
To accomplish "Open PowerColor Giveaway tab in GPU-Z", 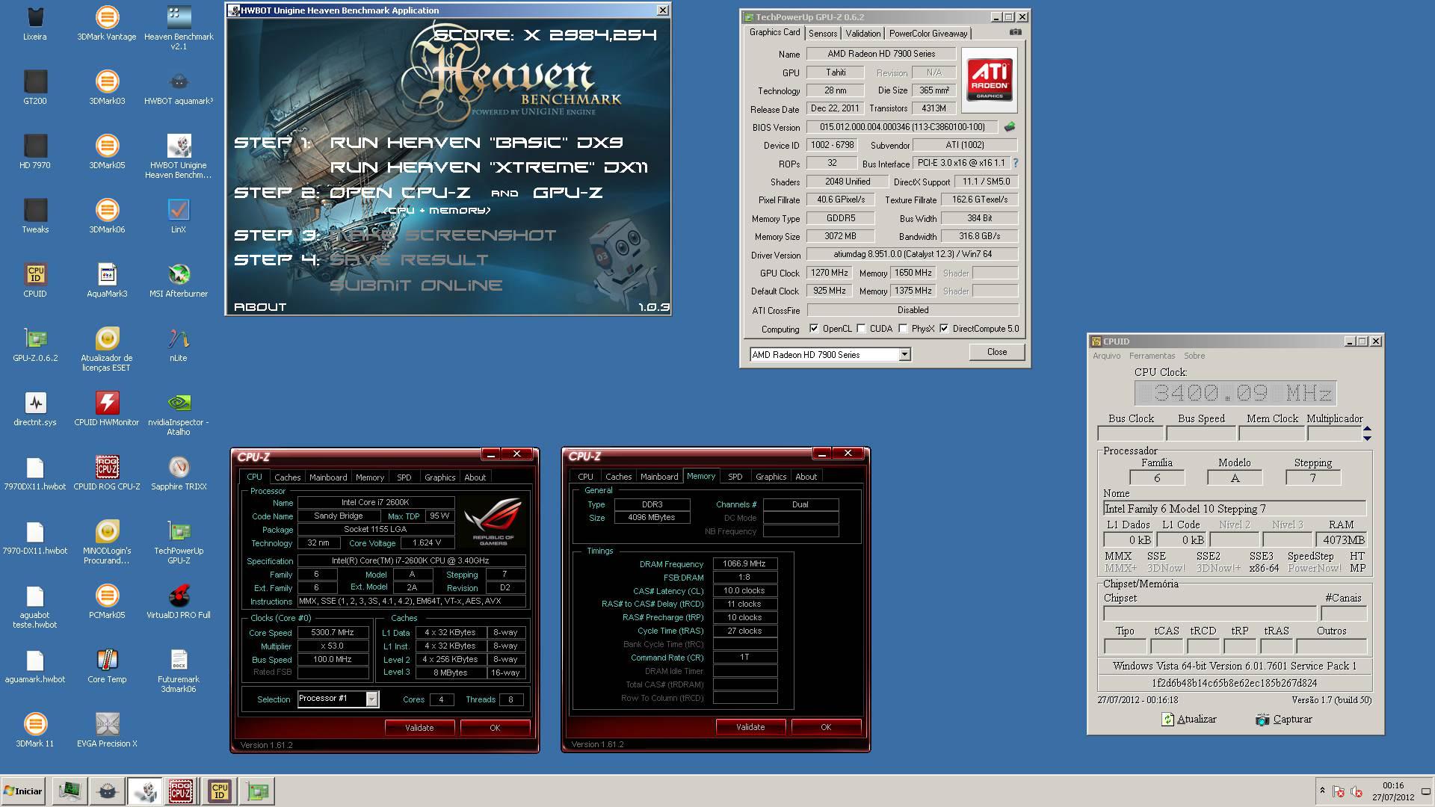I will point(928,34).
